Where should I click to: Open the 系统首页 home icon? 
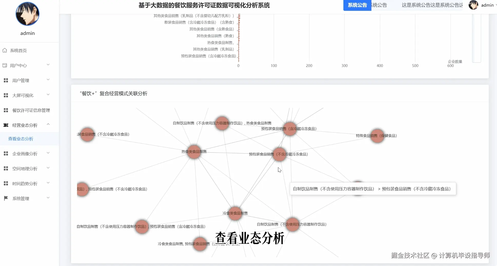(x=5, y=50)
